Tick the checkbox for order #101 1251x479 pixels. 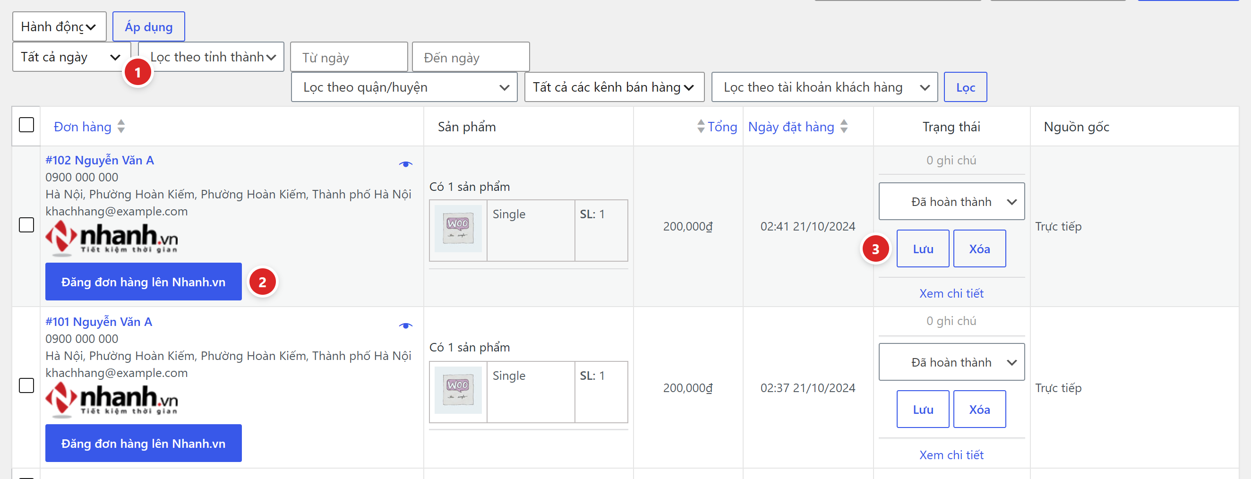pos(26,386)
